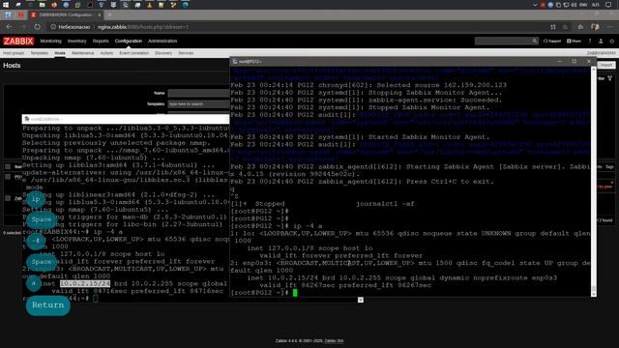Click the Templates search field

(198, 104)
